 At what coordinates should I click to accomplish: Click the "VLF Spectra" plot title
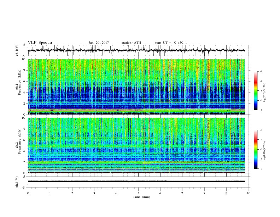click(40, 43)
